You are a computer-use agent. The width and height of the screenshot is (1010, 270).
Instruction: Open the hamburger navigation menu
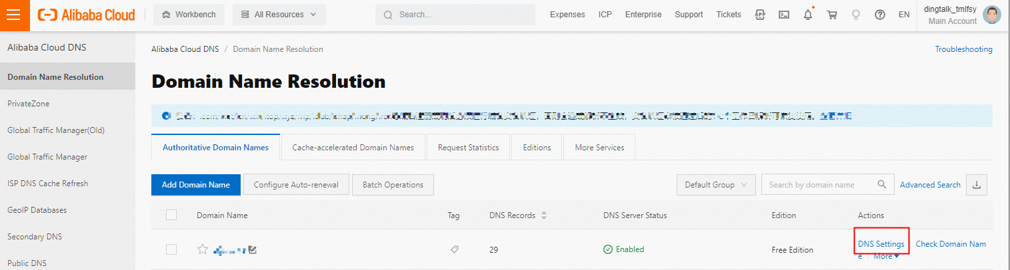(15, 15)
